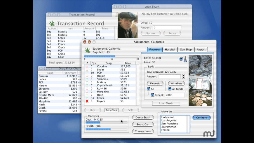Select the Hash row in drug table
254x143 pixels.
coord(110,95)
